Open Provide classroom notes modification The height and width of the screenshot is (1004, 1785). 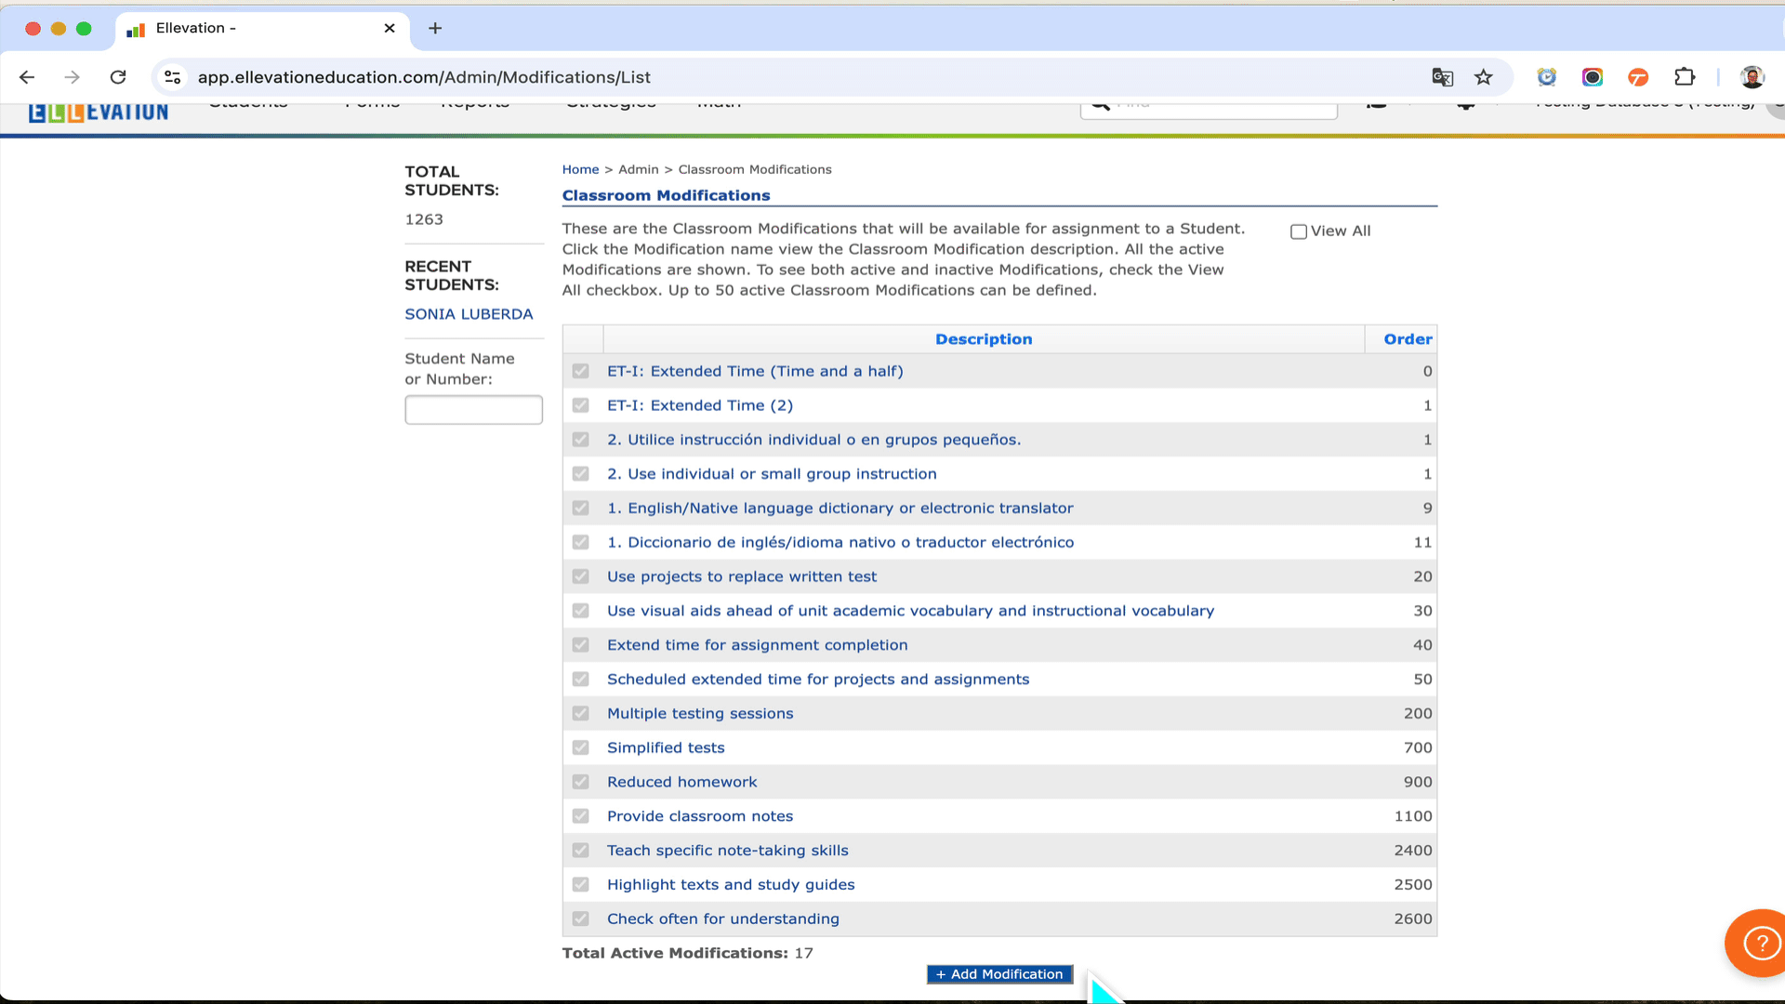coord(700,816)
